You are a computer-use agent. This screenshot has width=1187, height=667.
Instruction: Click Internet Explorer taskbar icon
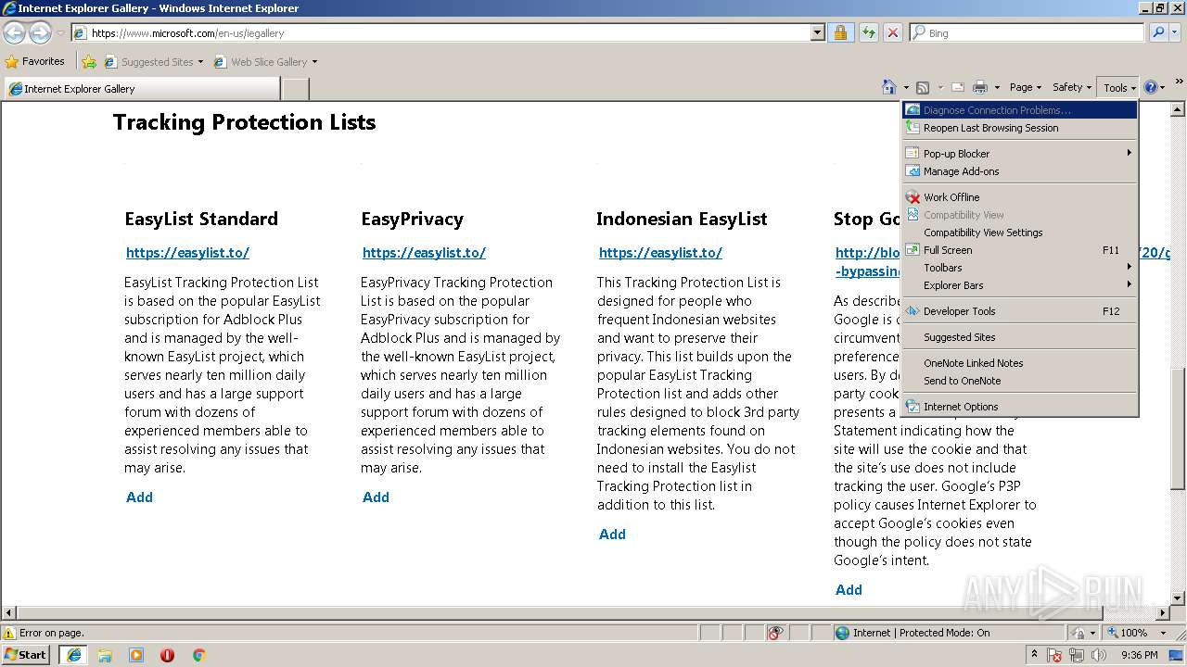point(74,655)
